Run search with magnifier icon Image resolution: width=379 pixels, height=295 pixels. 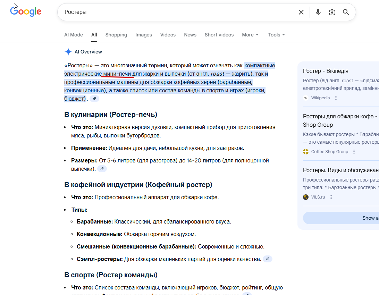point(346,12)
